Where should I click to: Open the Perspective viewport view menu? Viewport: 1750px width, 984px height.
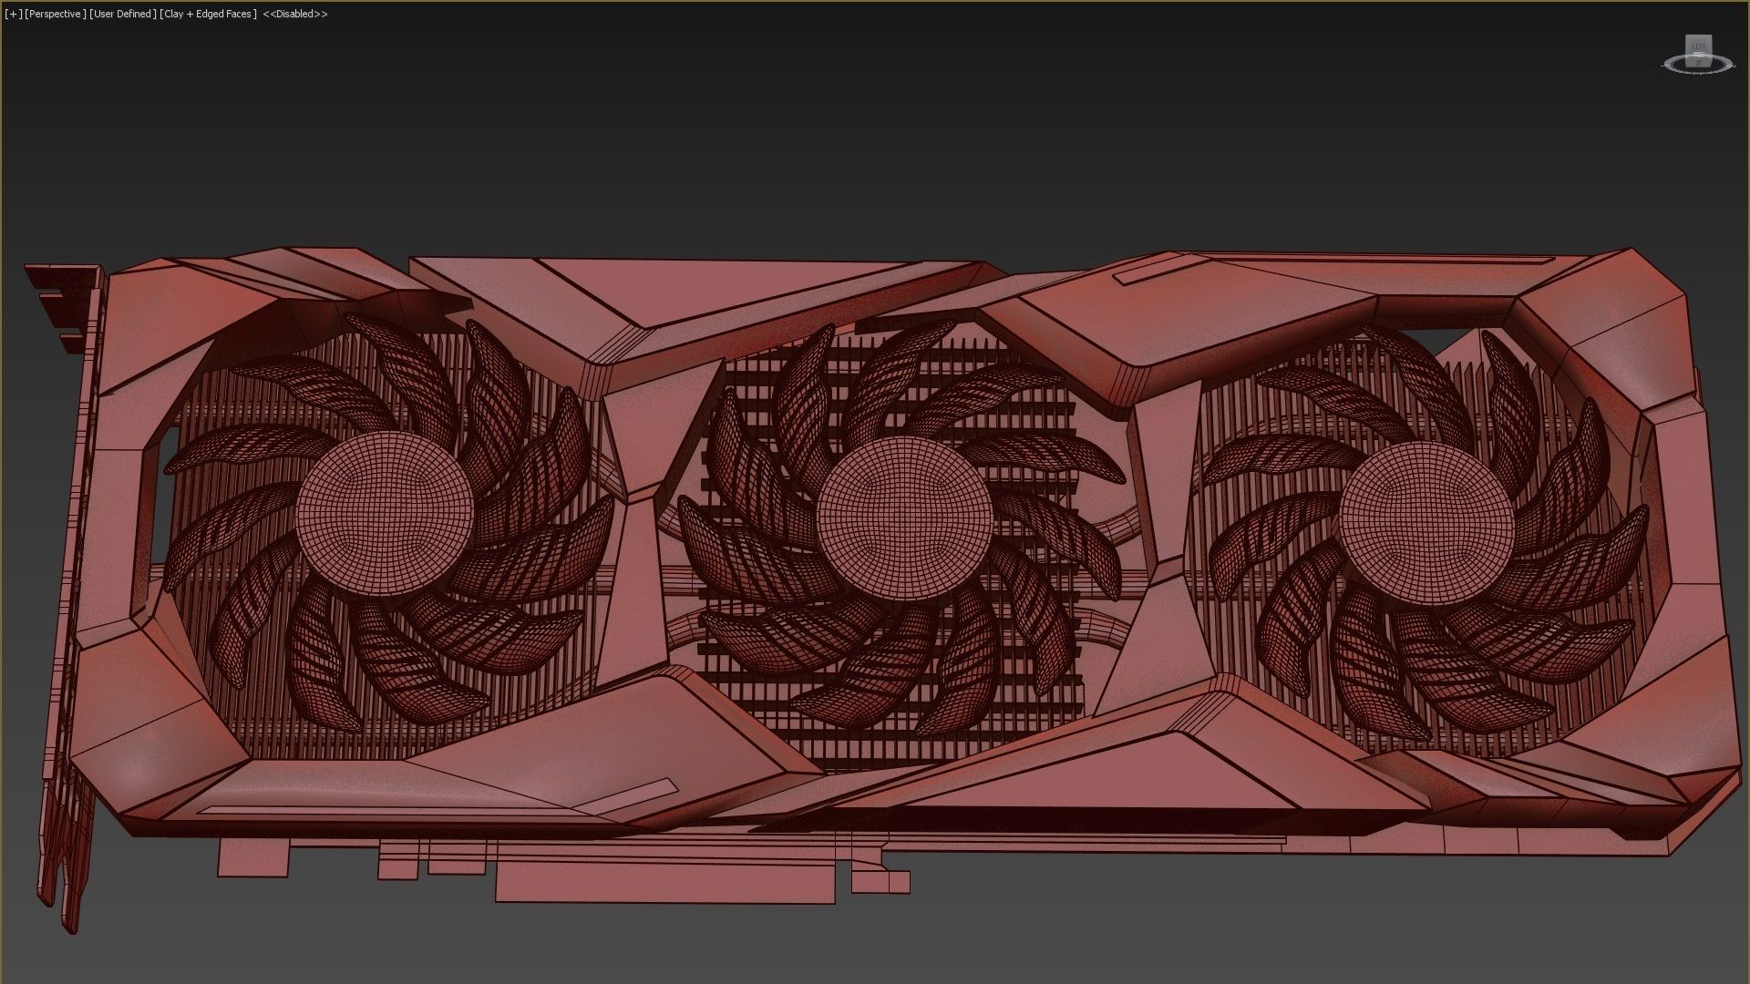[x=55, y=15]
